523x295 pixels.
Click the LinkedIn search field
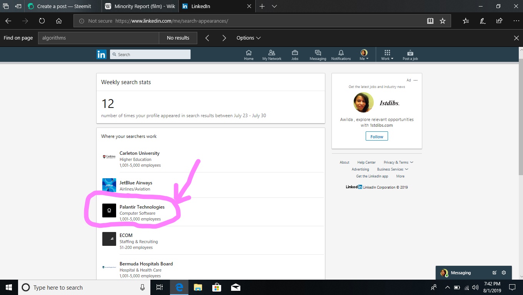pyautogui.click(x=150, y=55)
